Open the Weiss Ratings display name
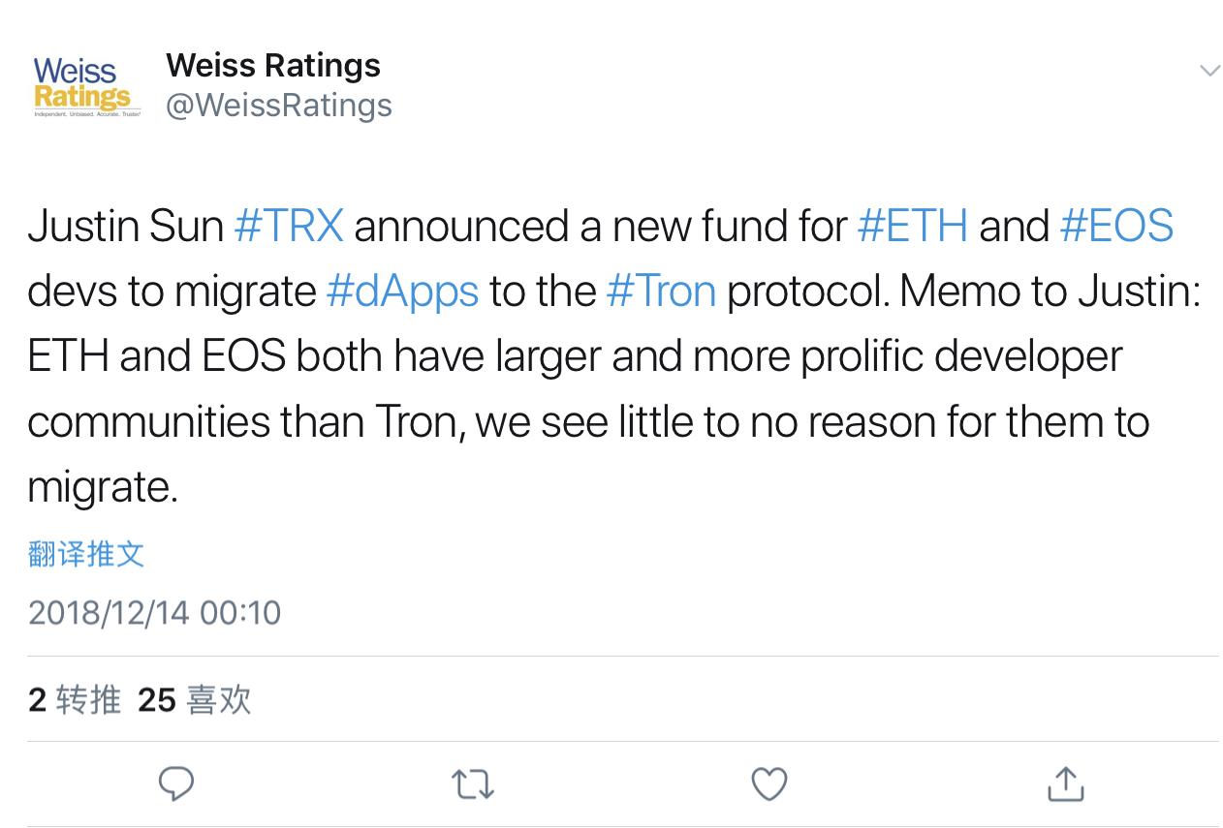 (x=273, y=65)
